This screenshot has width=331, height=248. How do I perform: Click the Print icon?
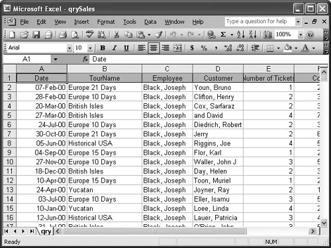pos(63,34)
